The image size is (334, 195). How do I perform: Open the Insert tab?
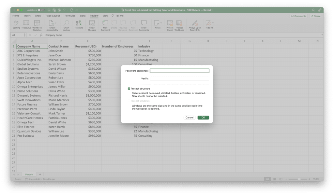[x=27, y=16]
